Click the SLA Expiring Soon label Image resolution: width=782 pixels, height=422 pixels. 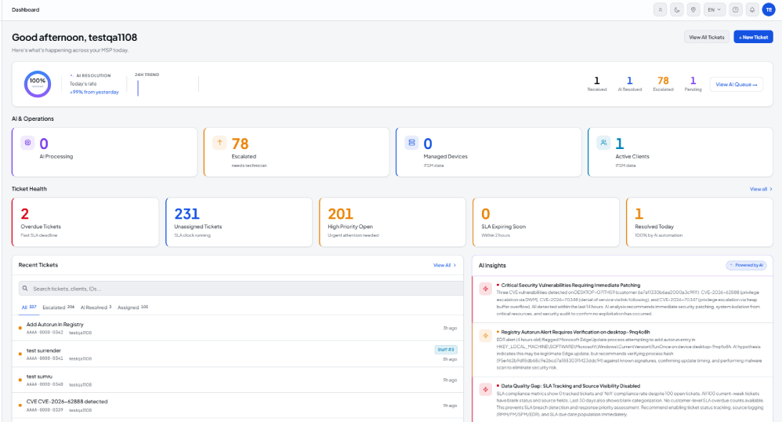pyautogui.click(x=503, y=226)
